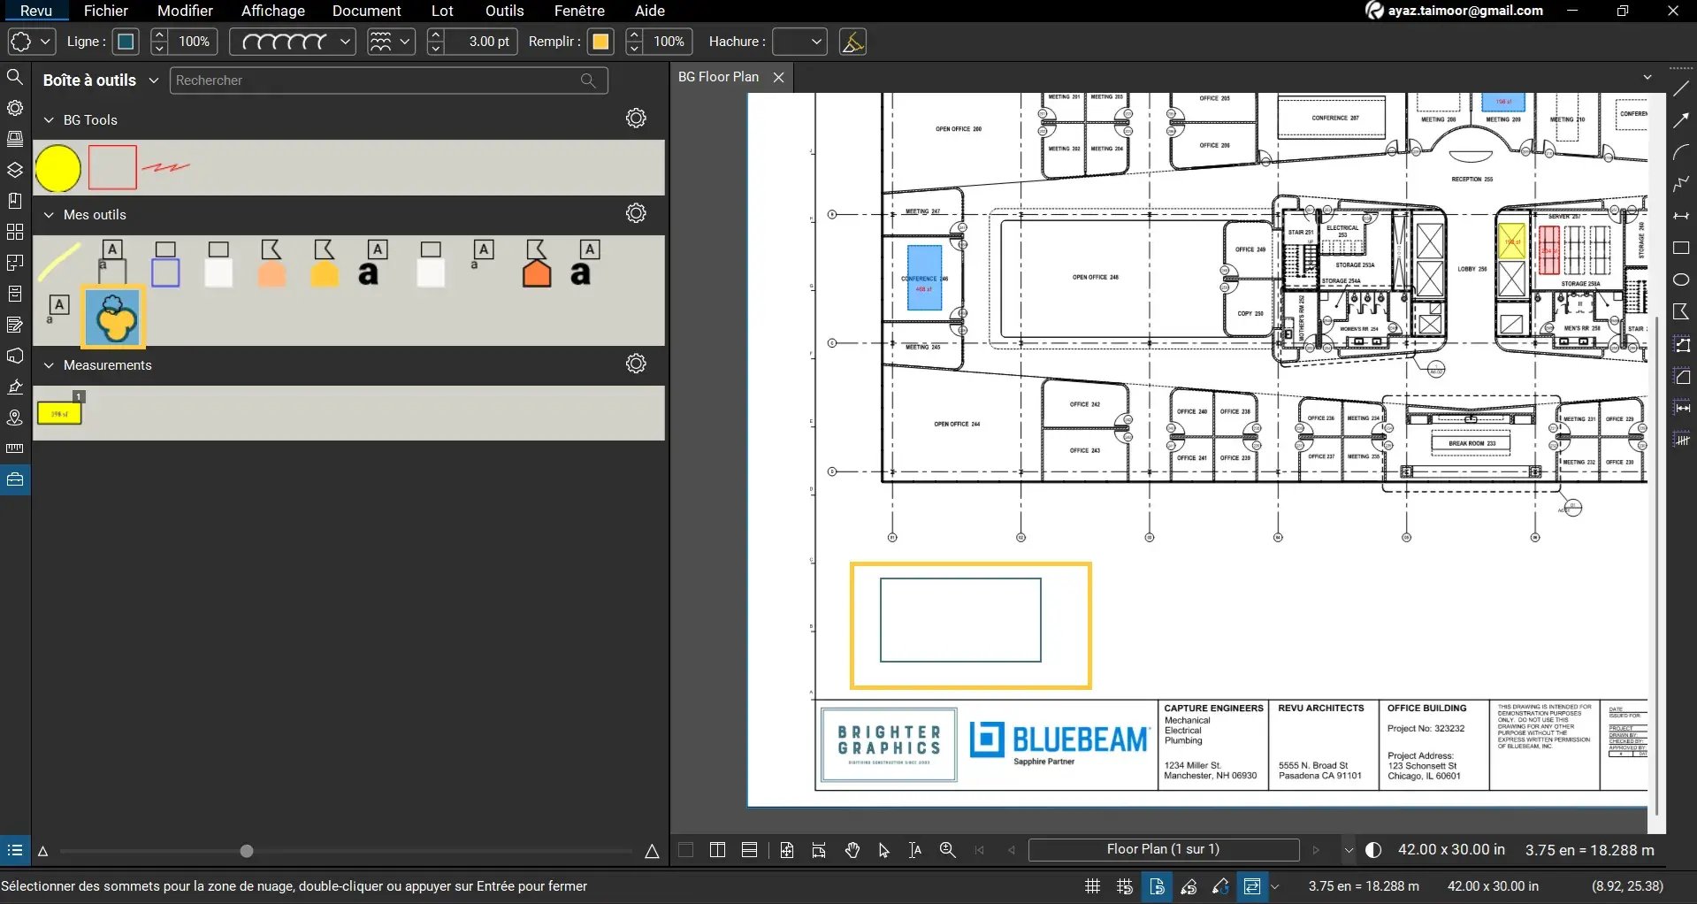Open the Document menu
This screenshot has width=1697, height=904.
pos(367,11)
